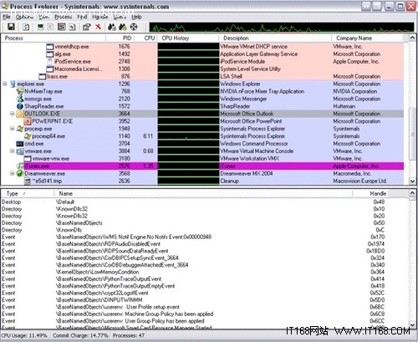Viewport: 418px width, 342px height.
Task: Click the Save floppy disk toolbar icon
Action: coord(11,27)
